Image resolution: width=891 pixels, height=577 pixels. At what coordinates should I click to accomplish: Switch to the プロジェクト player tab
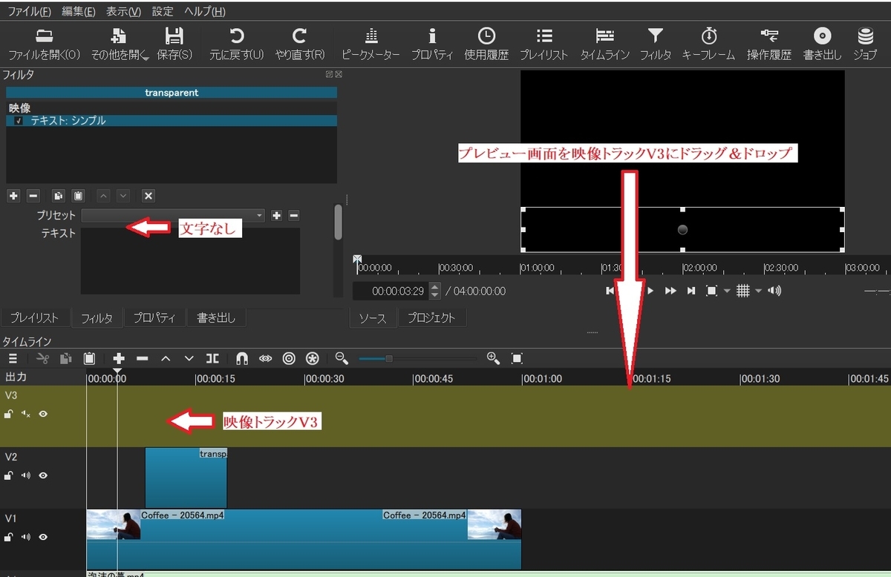pos(431,318)
